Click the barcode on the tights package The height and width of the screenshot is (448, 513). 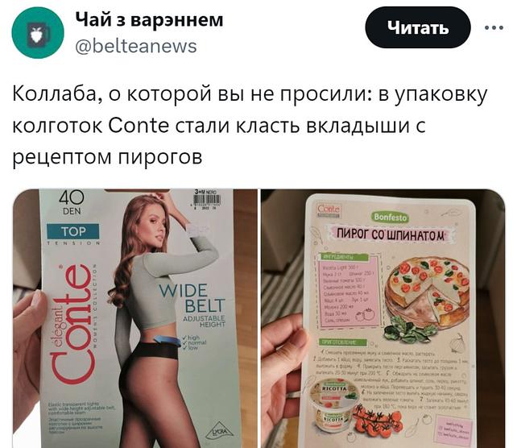[x=206, y=201]
